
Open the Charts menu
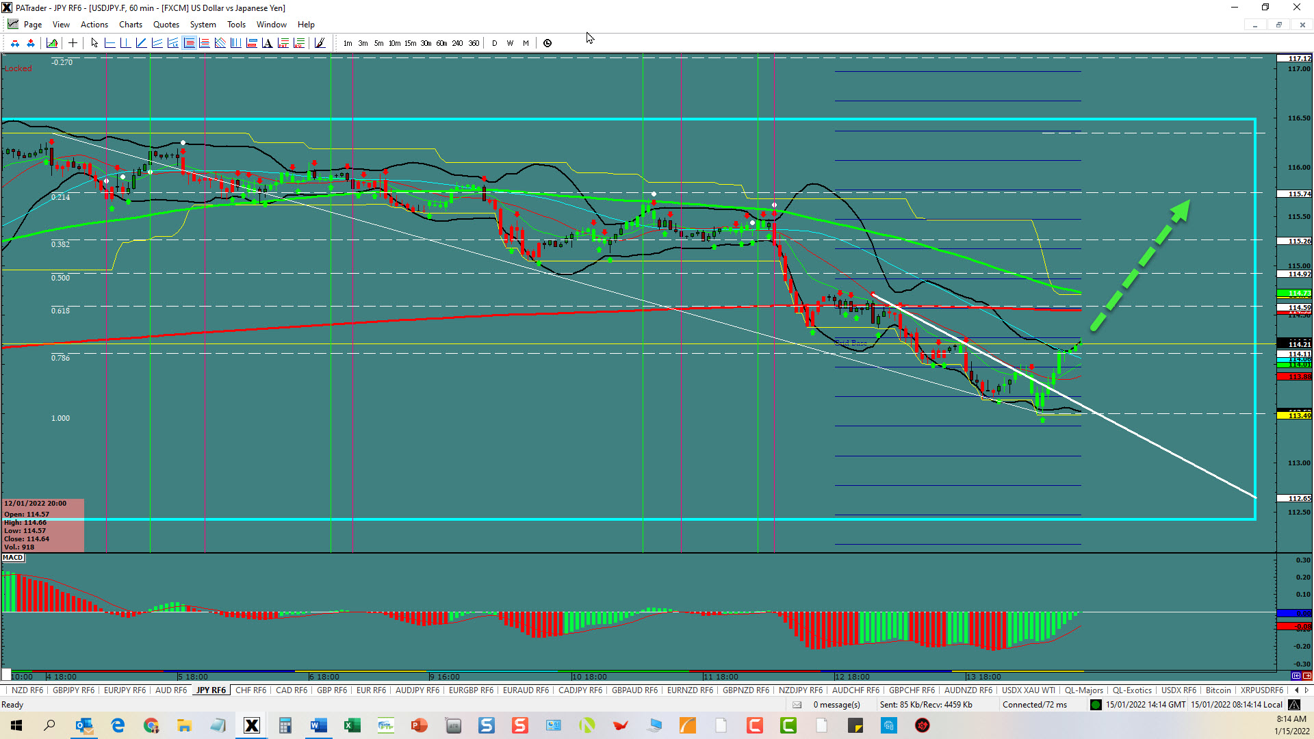(x=130, y=25)
